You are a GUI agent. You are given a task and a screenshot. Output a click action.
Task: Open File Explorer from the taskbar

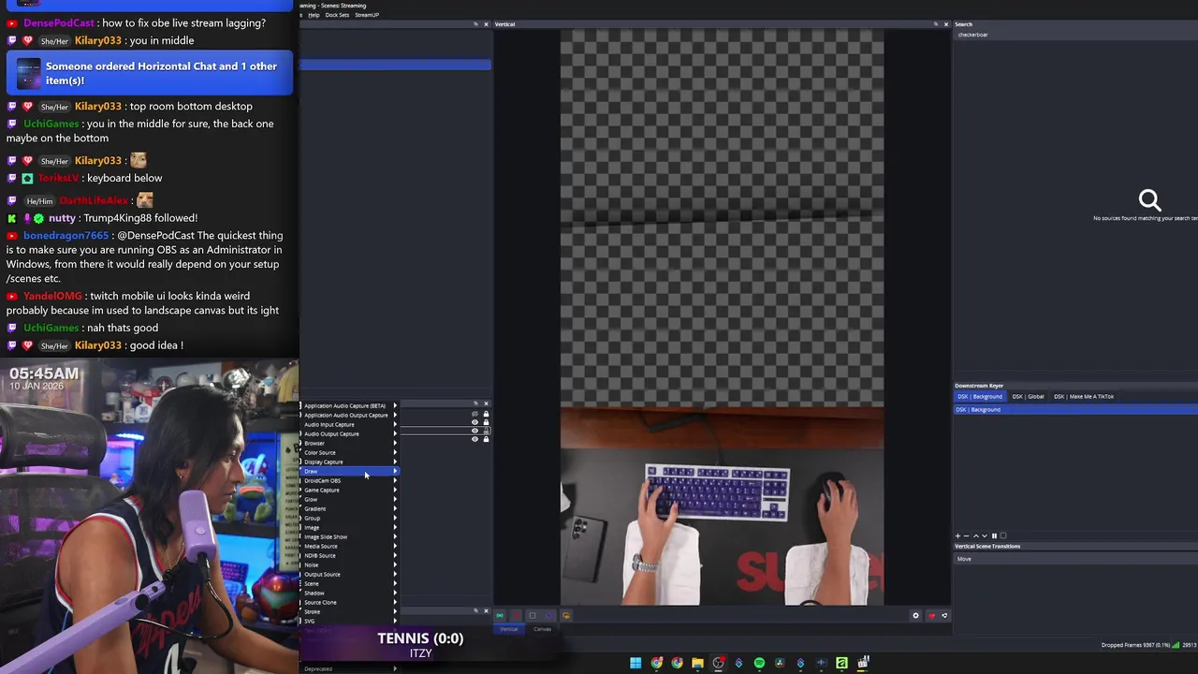[x=697, y=664]
